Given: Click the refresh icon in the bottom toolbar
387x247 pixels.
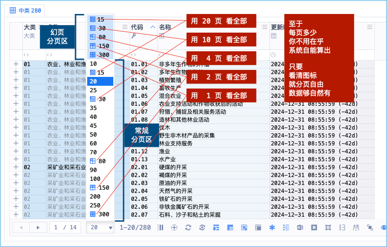Looking at the screenshot, I should [188, 227].
